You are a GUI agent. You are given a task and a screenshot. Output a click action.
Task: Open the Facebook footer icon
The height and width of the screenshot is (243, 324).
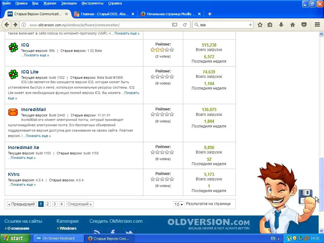click(113, 231)
